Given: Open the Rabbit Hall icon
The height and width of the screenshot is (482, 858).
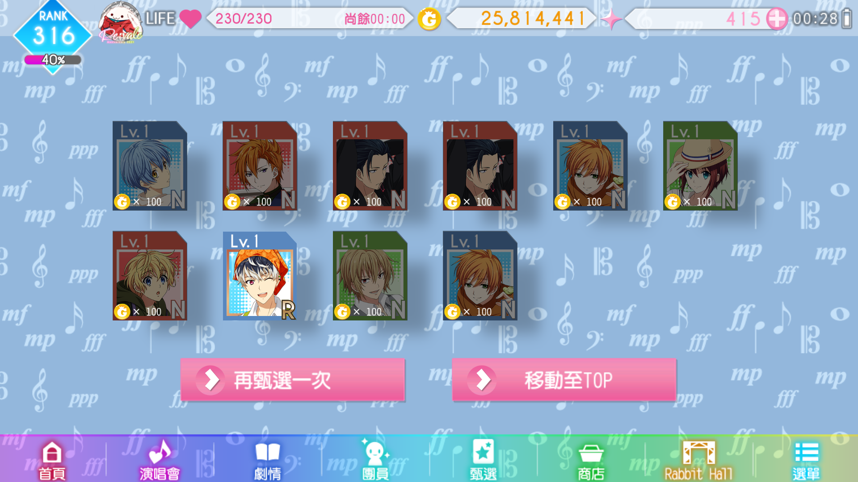Looking at the screenshot, I should pos(698,460).
